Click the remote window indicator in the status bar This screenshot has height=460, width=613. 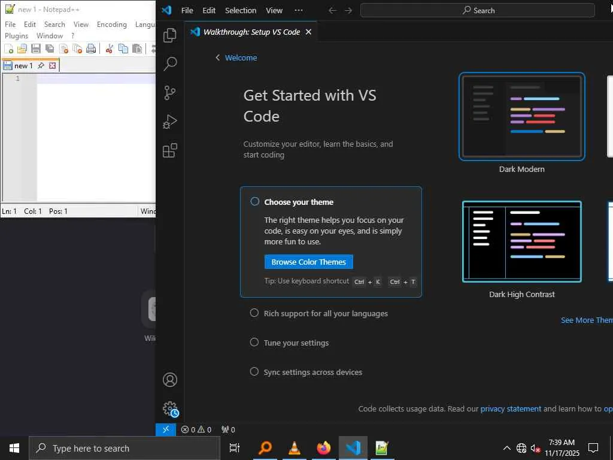[x=166, y=429]
